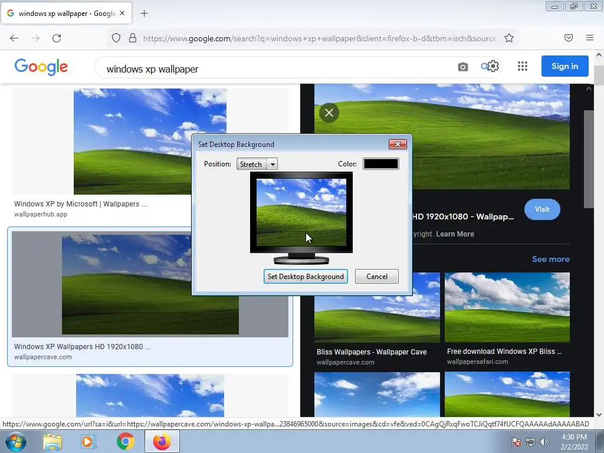Image resolution: width=604 pixels, height=453 pixels.
Task: Click 'Windows XP by Microsoft | Wallpapers' caption
Action: click(x=80, y=203)
